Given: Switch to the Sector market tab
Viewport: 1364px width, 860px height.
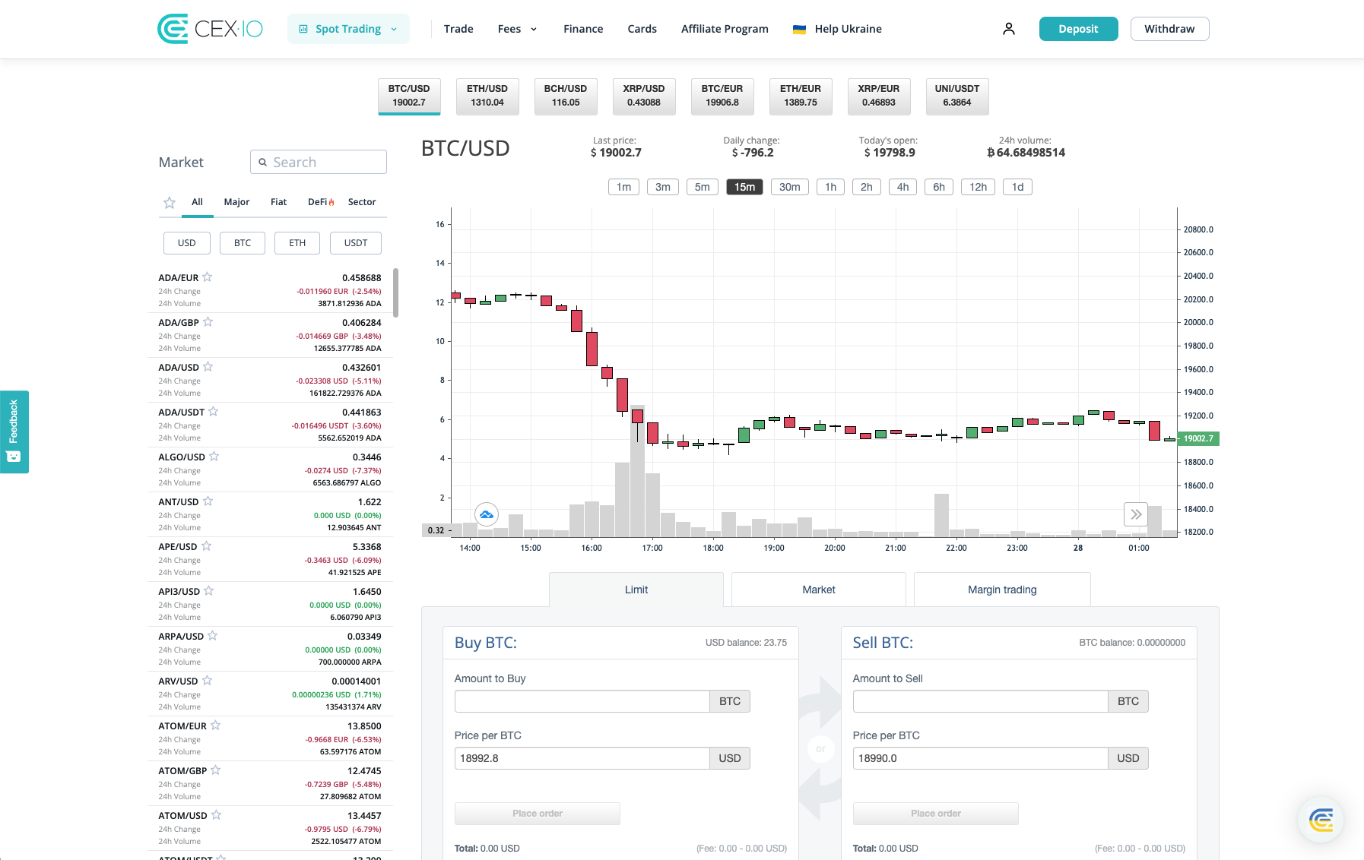Looking at the screenshot, I should coord(362,202).
